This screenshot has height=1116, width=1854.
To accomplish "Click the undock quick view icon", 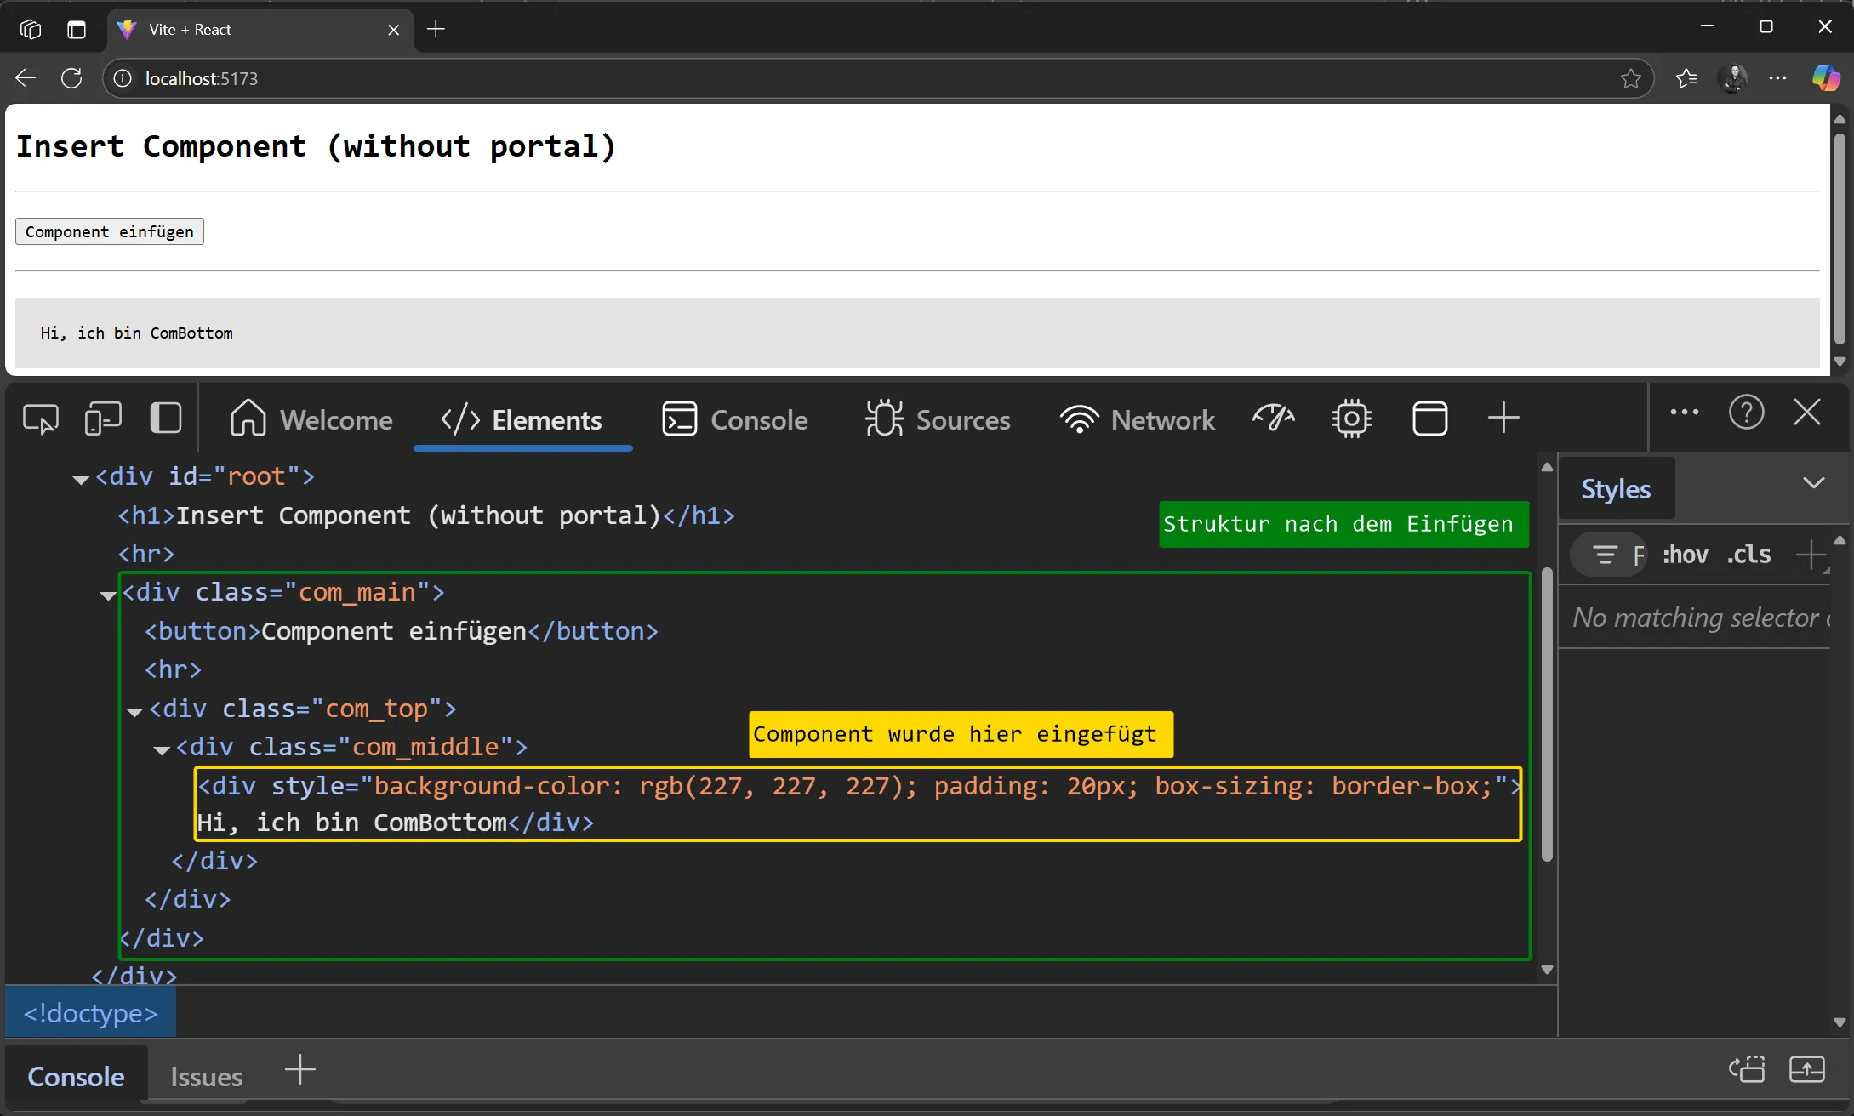I will pyautogui.click(x=1747, y=1069).
